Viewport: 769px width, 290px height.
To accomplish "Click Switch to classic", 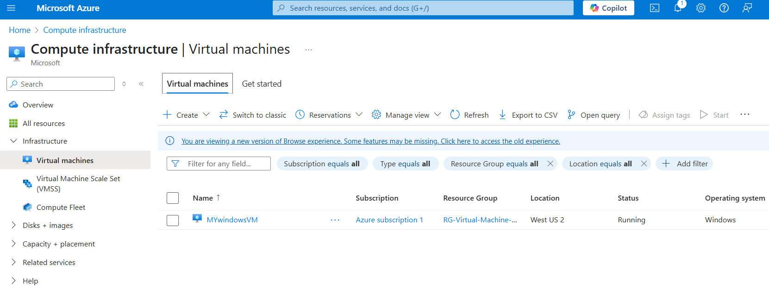I will coord(253,115).
